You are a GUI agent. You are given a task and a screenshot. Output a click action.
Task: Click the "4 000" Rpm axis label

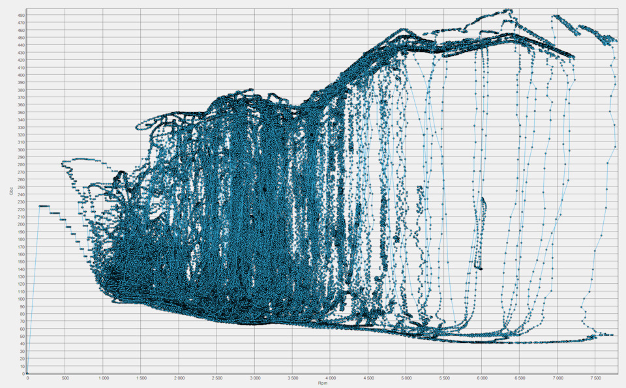tap(331, 378)
